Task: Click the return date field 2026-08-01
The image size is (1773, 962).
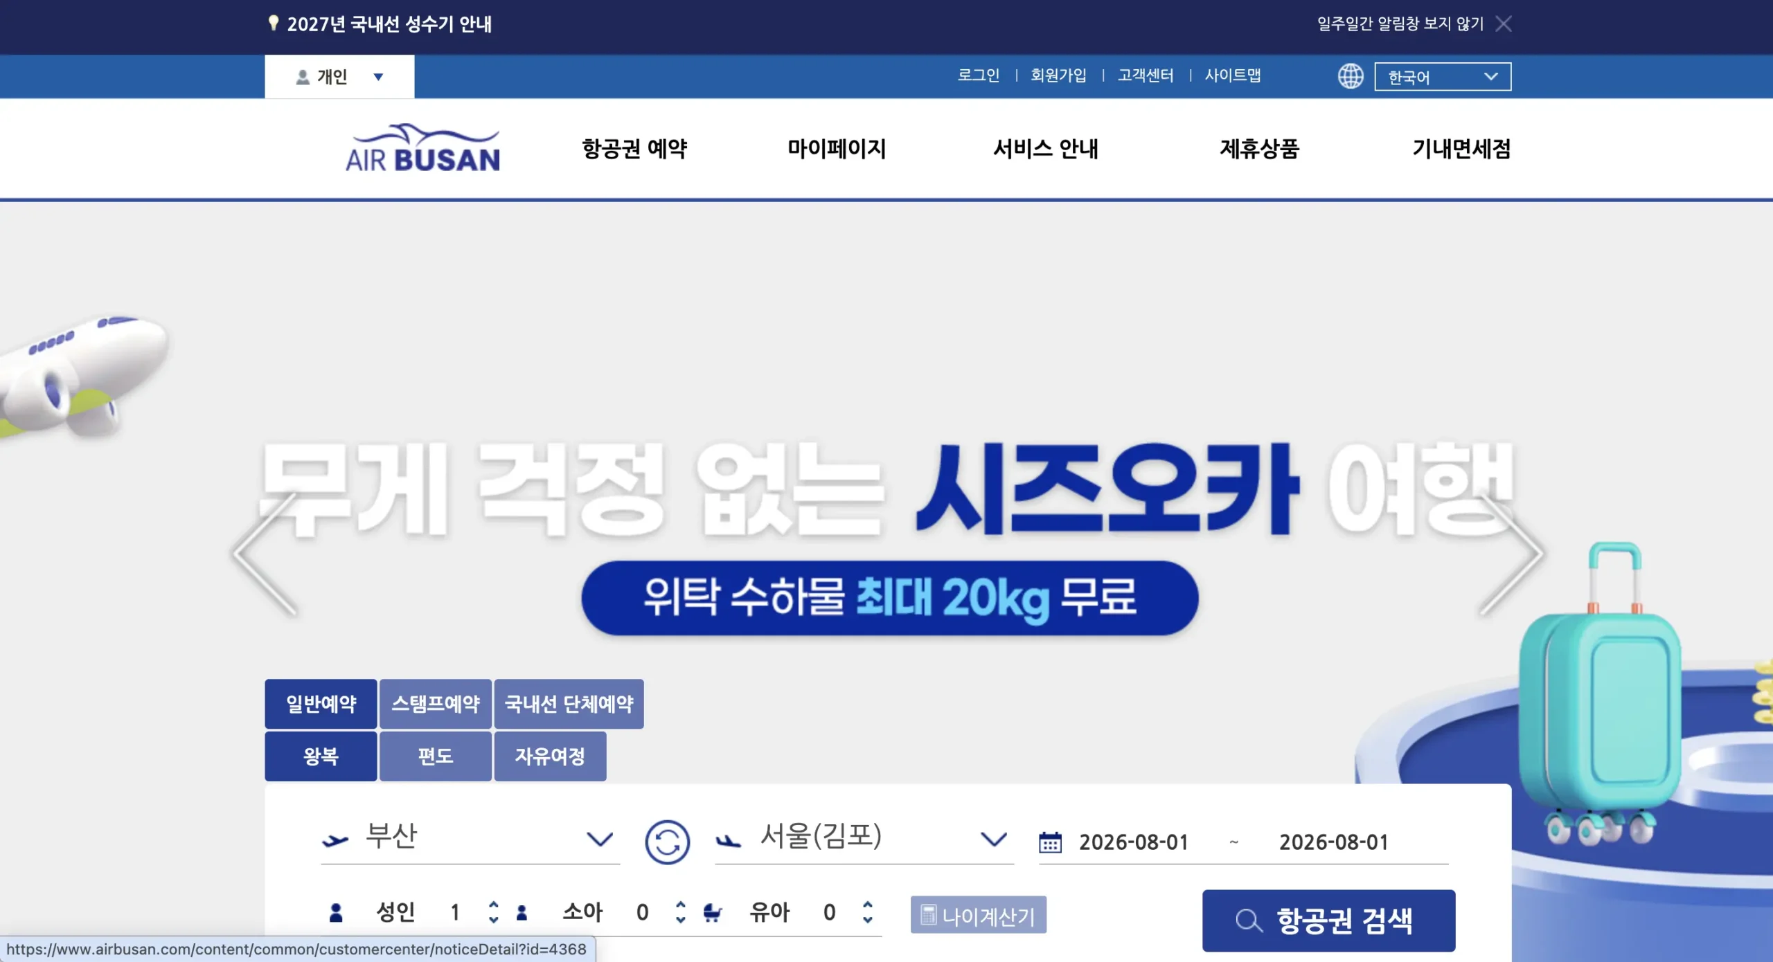Action: (1334, 842)
